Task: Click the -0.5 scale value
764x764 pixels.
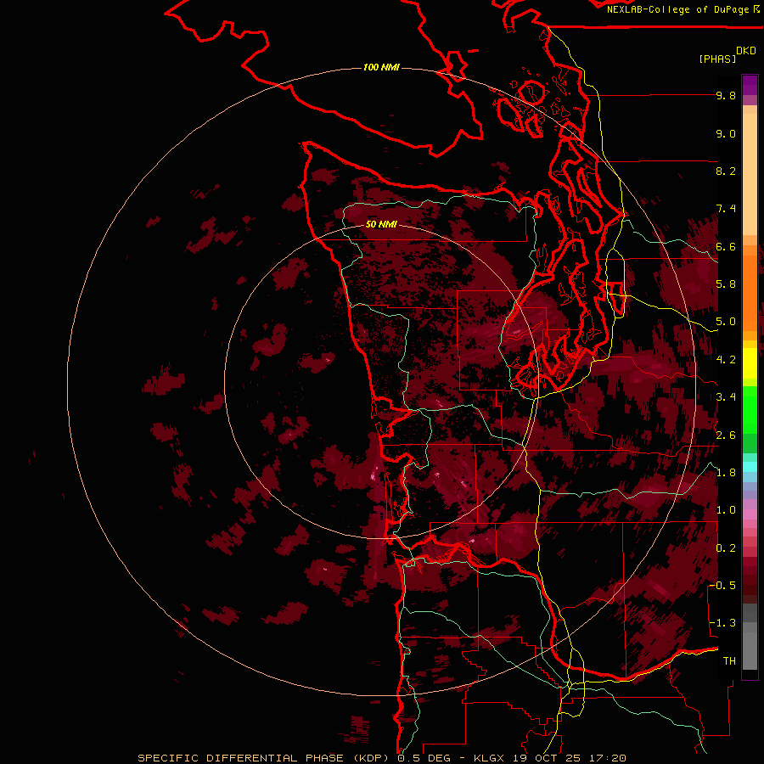Action: point(722,586)
